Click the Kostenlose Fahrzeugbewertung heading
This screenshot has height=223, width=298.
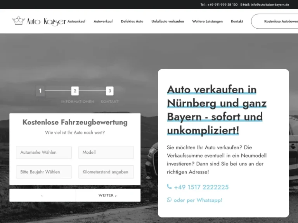[75, 122]
